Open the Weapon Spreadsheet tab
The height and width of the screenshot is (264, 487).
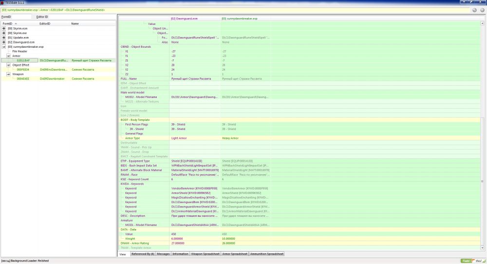click(x=205, y=254)
